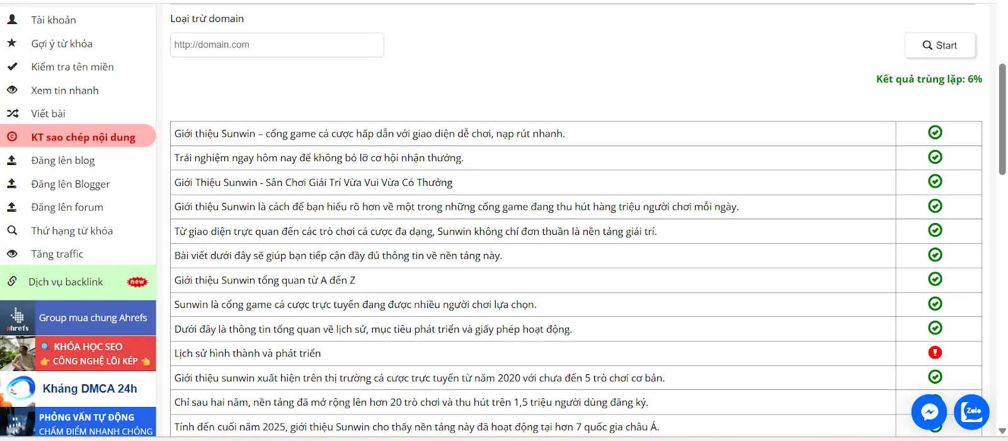Click the Loại trừ domain input field
The width and height of the screenshot is (1008, 441).
(x=277, y=45)
